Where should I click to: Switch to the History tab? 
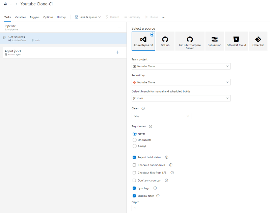pyautogui.click(x=61, y=17)
